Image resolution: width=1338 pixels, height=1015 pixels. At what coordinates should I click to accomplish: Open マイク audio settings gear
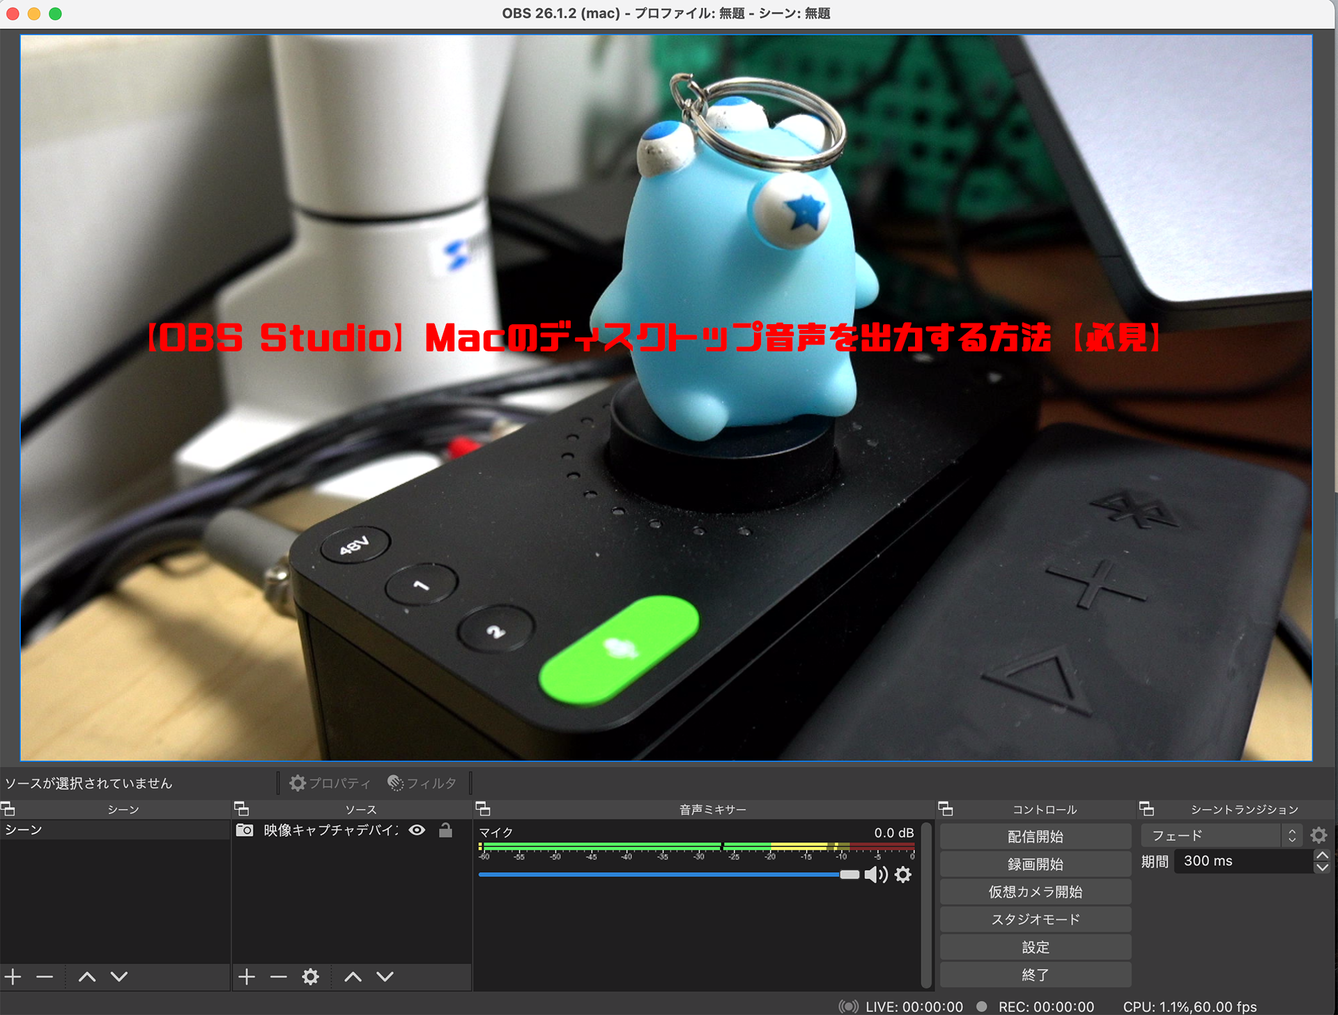pyautogui.click(x=903, y=875)
